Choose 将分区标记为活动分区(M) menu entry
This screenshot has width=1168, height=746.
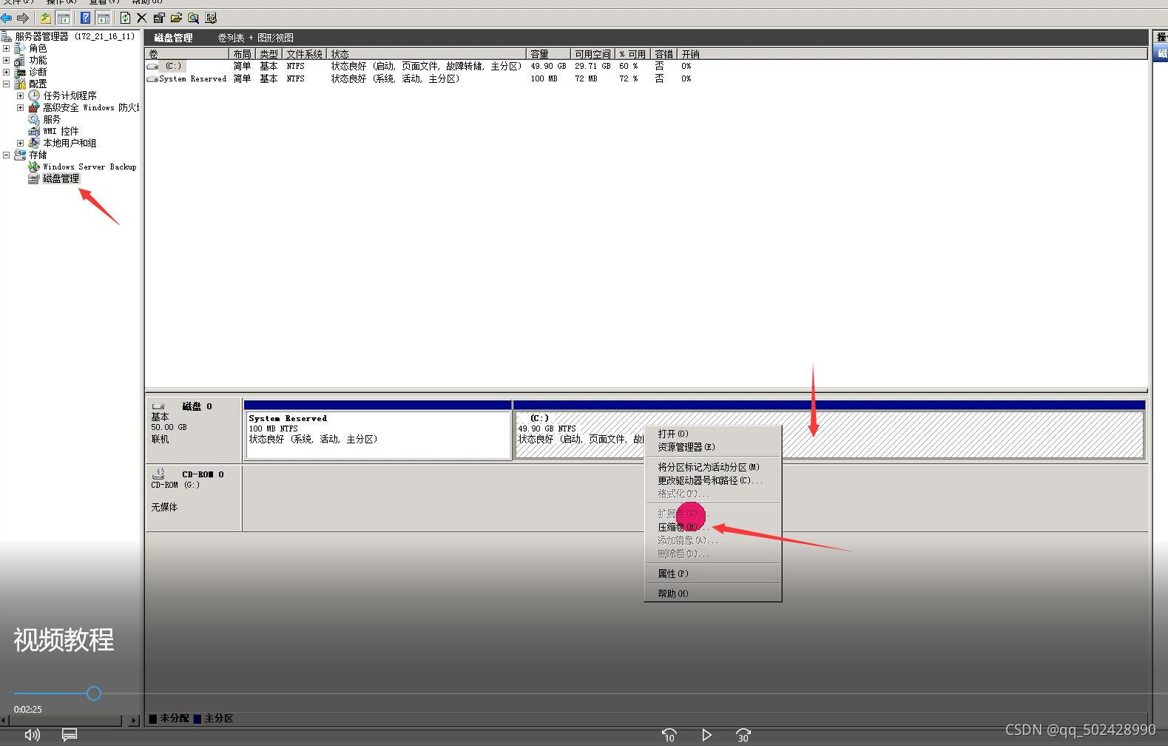click(713, 467)
